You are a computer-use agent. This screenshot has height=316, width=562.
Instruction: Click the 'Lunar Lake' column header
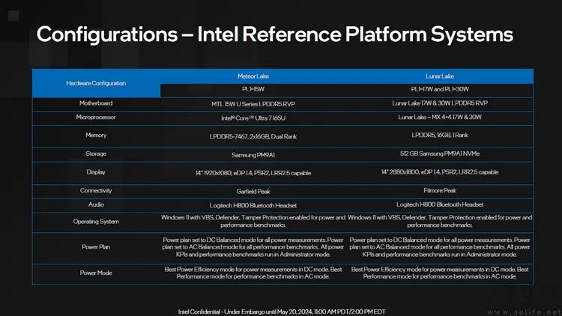tap(440, 76)
